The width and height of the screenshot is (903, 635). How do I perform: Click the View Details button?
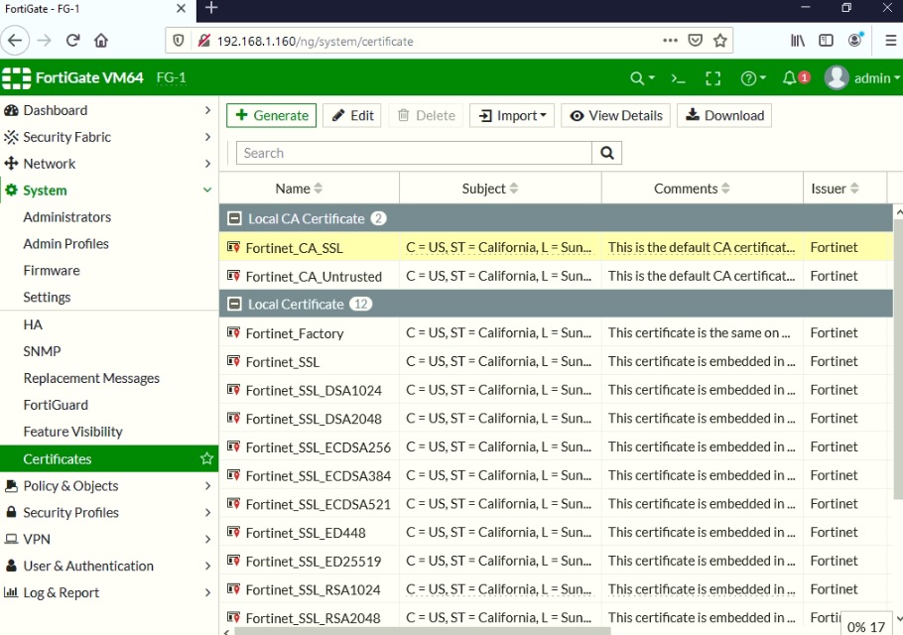click(615, 115)
